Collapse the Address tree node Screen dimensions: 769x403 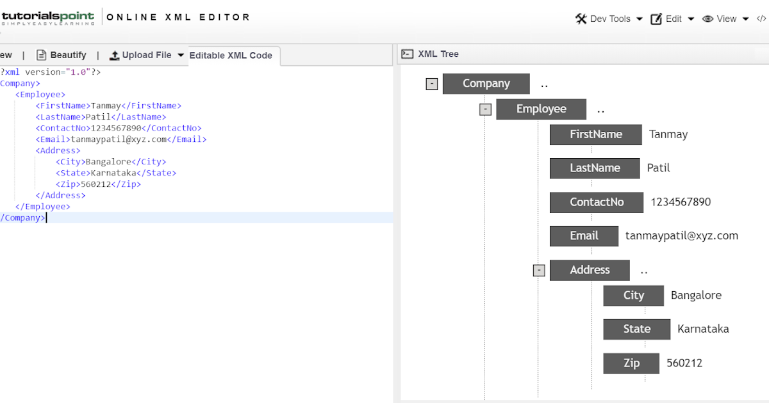point(539,270)
